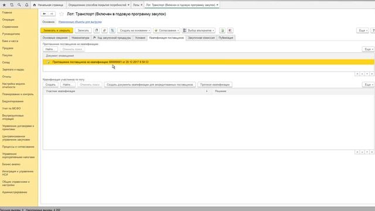The image size is (375, 211).
Task: Go to Начальная страница home tab
Action: (48, 5)
